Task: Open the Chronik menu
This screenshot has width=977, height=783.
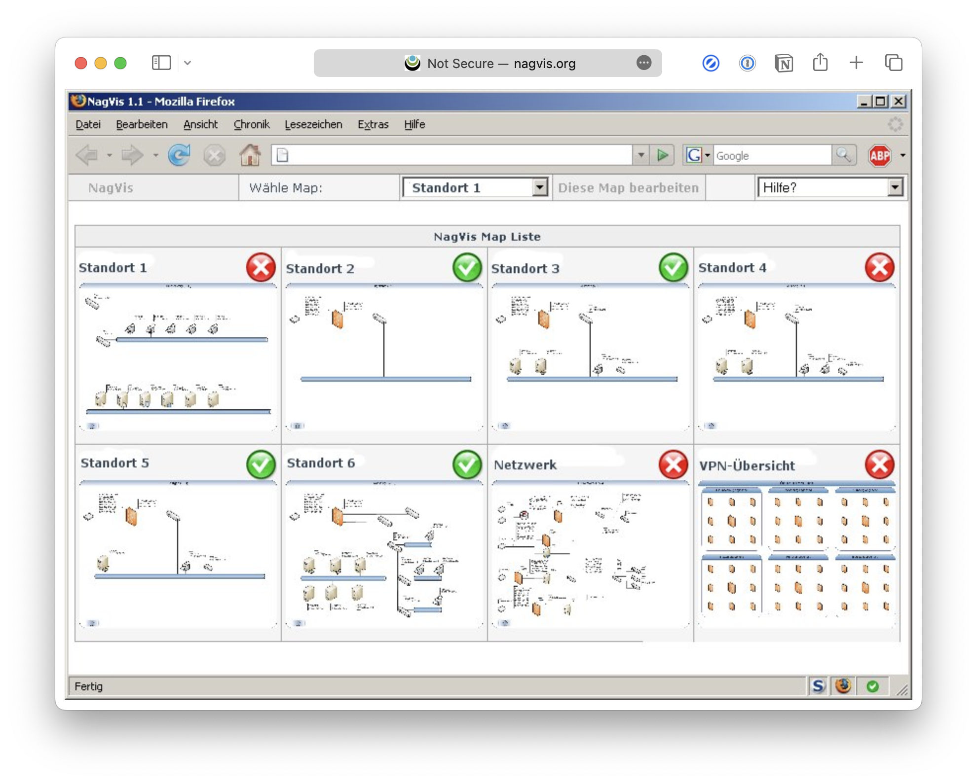Action: [x=252, y=124]
